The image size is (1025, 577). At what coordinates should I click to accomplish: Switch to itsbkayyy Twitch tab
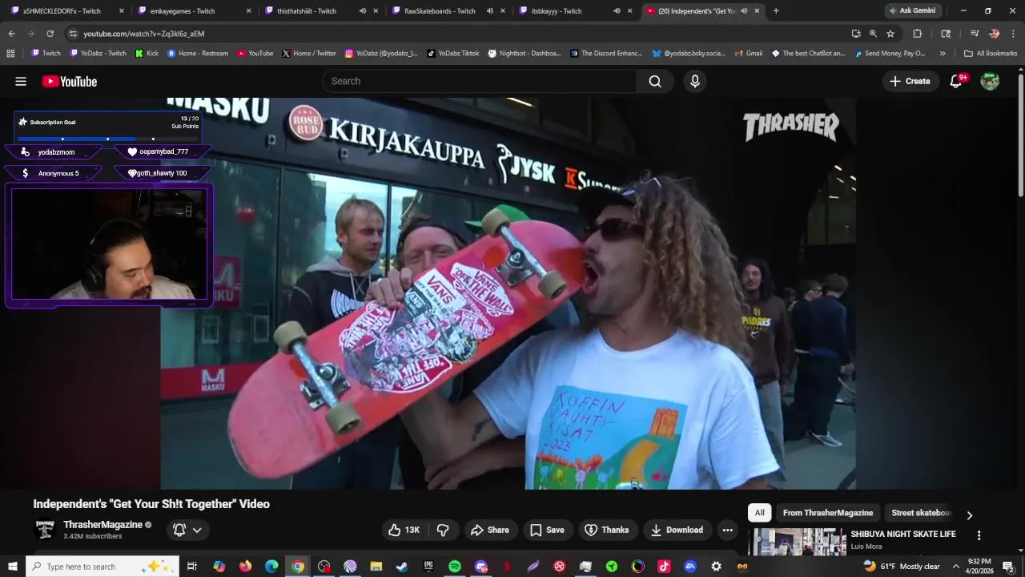[556, 11]
